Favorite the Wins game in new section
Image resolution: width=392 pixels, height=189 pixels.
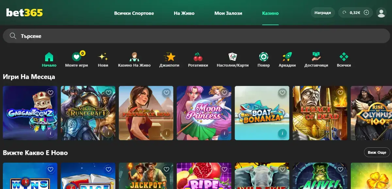coord(50,169)
